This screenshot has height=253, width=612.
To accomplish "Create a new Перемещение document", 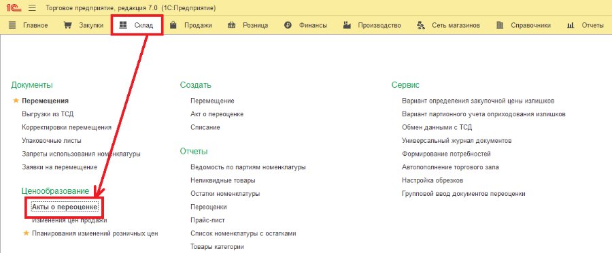I will (x=212, y=101).
